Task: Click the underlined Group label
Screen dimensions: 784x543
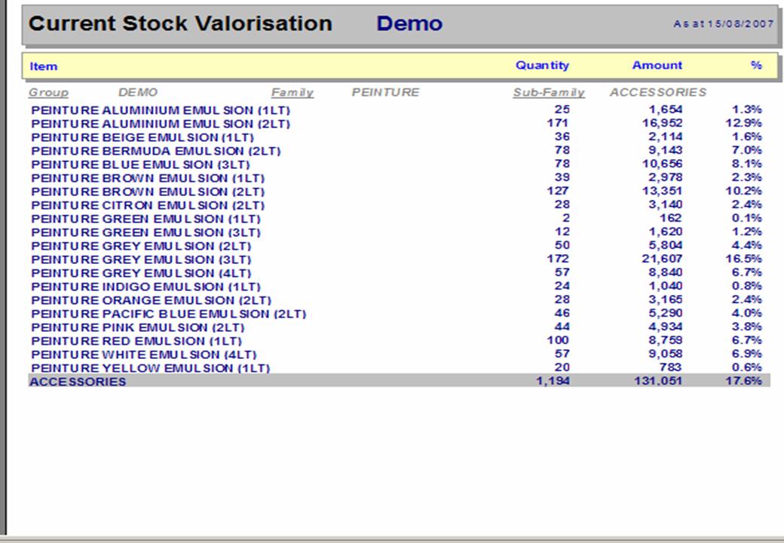Action: [48, 93]
